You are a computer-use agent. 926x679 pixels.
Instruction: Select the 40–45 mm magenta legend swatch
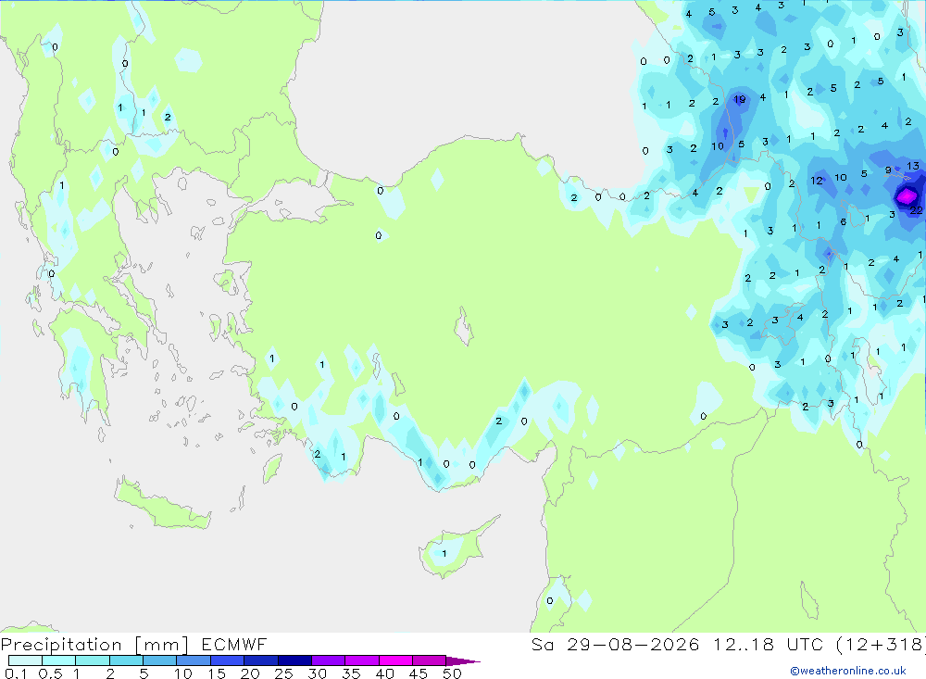(395, 660)
